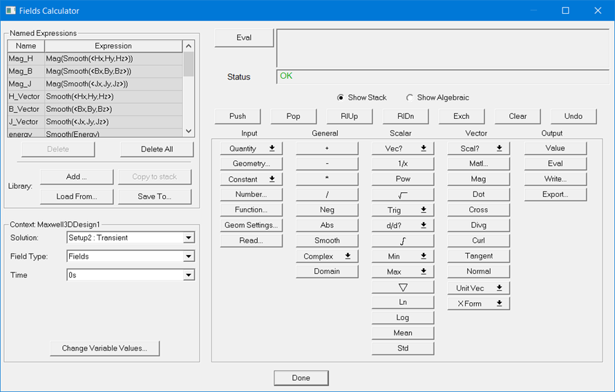Click the plus operator button
This screenshot has width=615, height=392.
tap(327, 149)
